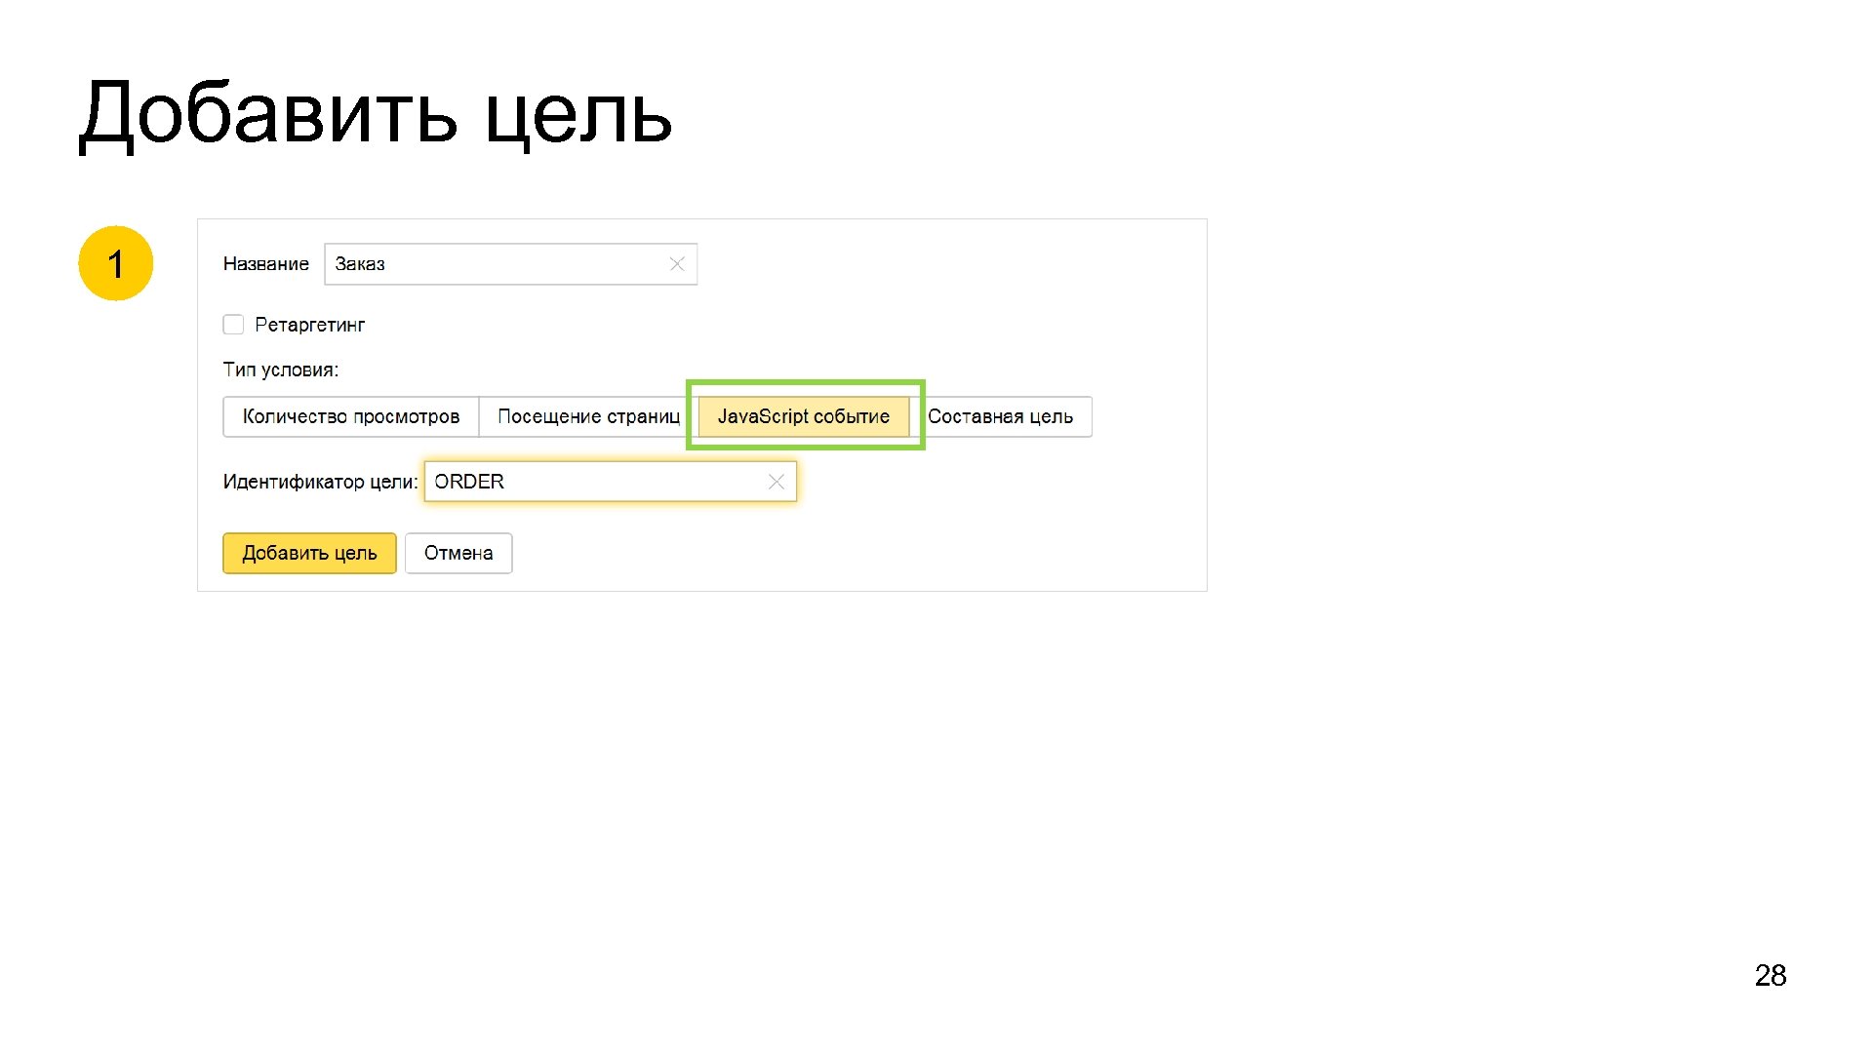Focus the goal identifier field containing ORDER
Viewport: 1873px width, 1053px height.
tap(605, 482)
